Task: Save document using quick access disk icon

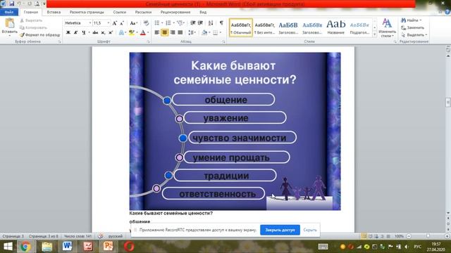Action: (x=12, y=4)
